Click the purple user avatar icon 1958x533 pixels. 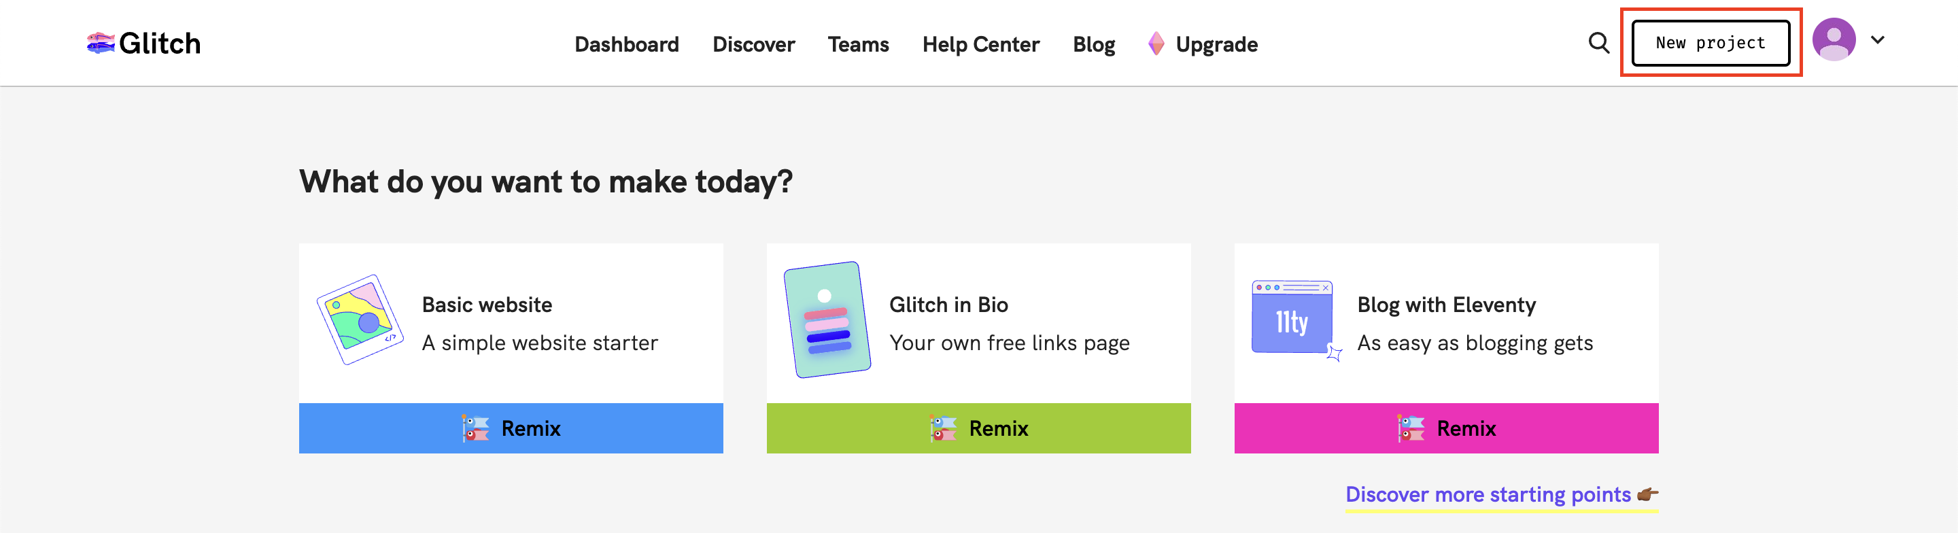tap(1834, 40)
